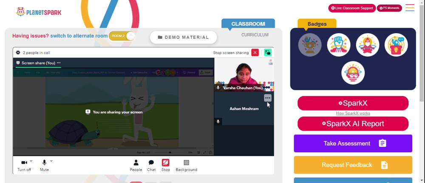The image size is (425, 183).
Task: Open the People panel
Action: coord(136,166)
